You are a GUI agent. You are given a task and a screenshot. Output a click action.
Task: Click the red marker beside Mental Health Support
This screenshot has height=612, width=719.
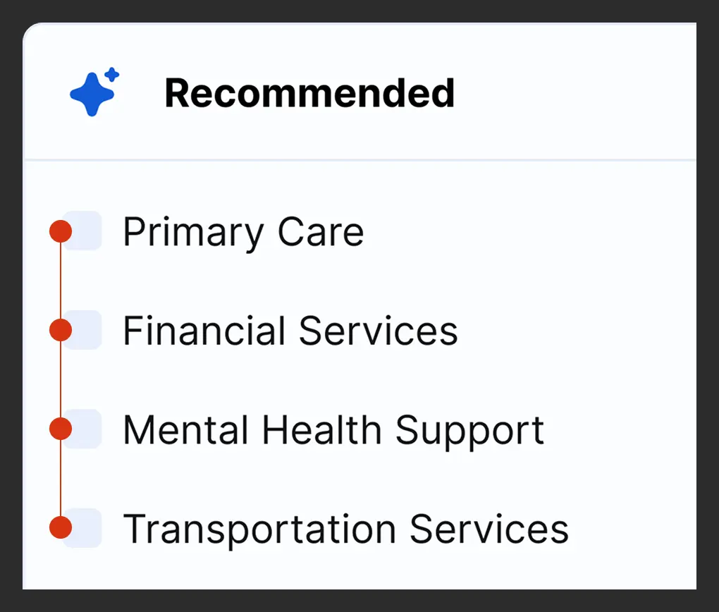coord(62,429)
